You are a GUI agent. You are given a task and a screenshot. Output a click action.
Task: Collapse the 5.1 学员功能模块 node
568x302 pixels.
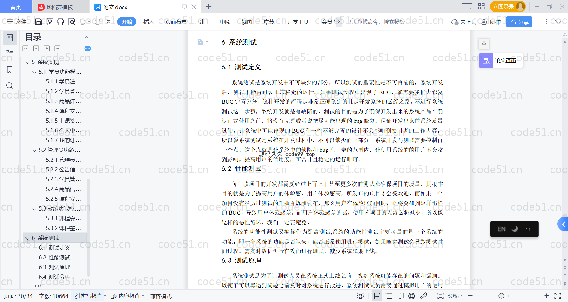[x=34, y=72]
